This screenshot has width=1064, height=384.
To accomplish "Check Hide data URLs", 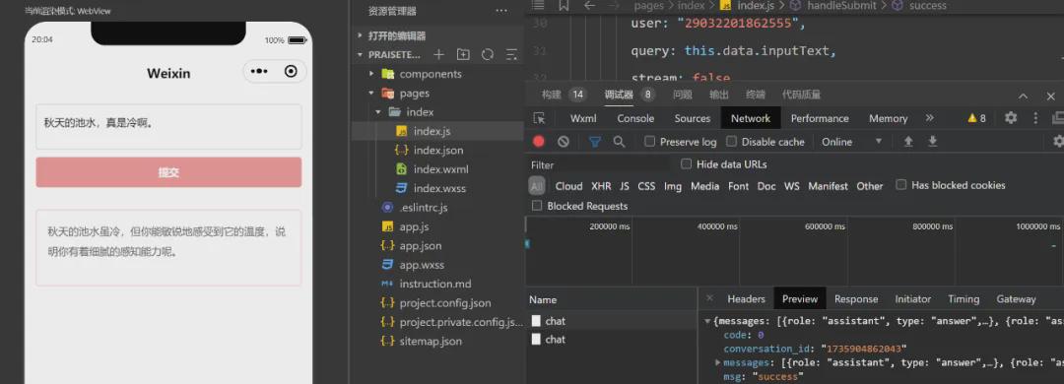I will click(686, 163).
